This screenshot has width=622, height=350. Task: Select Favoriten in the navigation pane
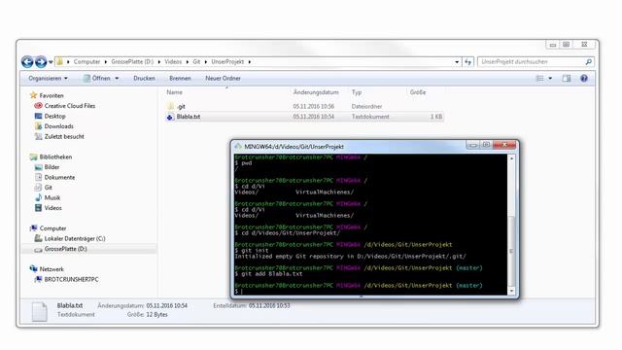(x=52, y=95)
